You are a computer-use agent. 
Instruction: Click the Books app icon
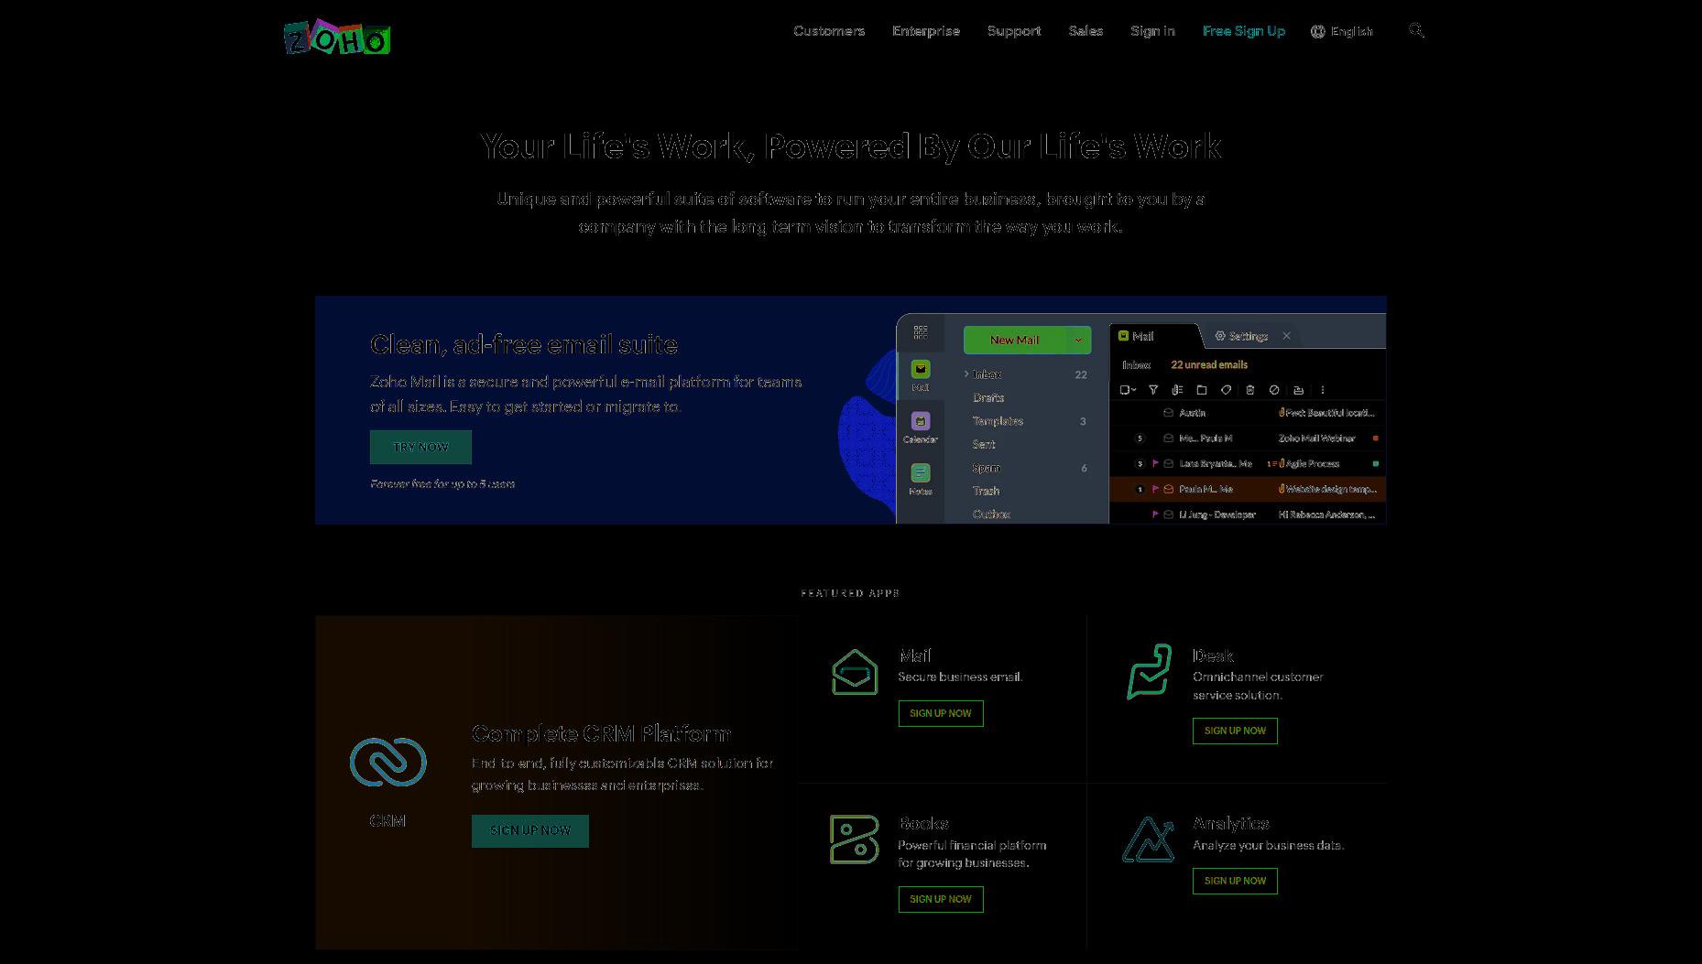[854, 839]
